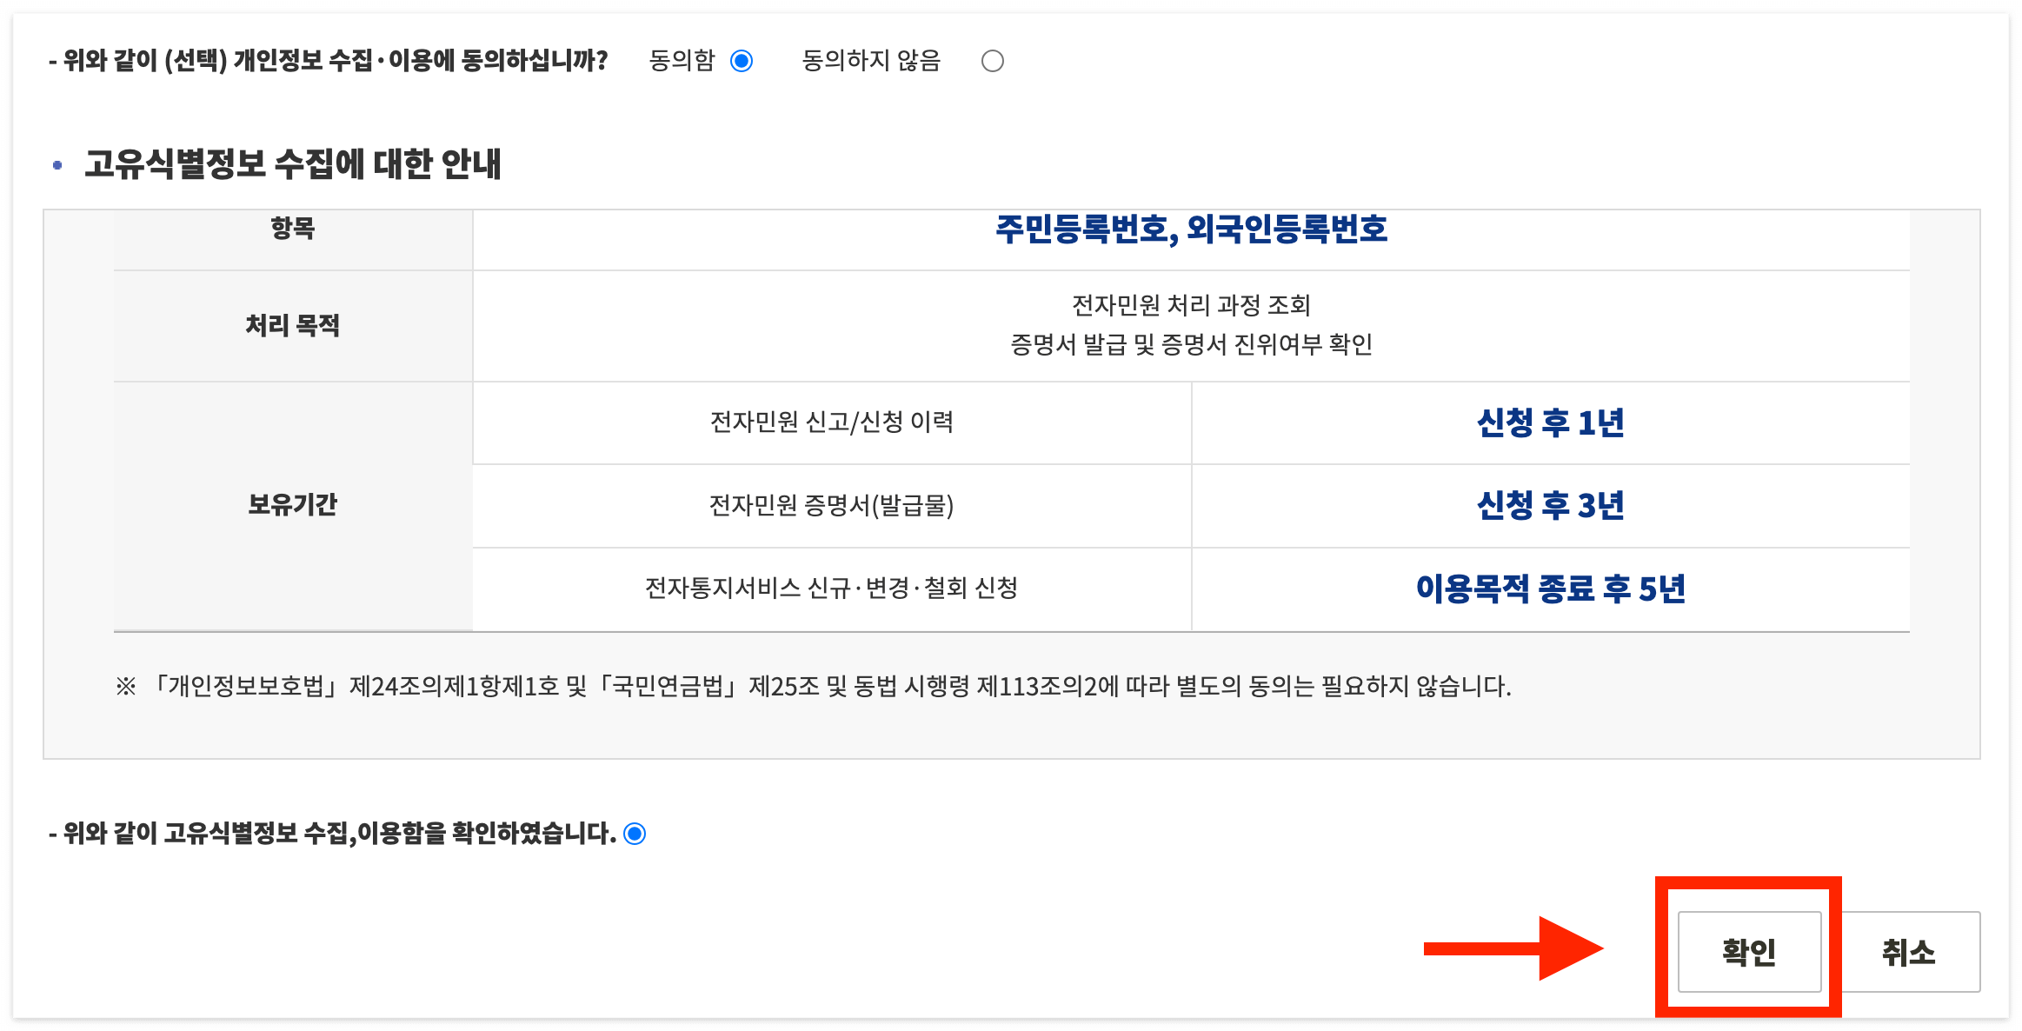
Task: Click the 전자민원 증명서(발급물) cell
Action: click(832, 505)
